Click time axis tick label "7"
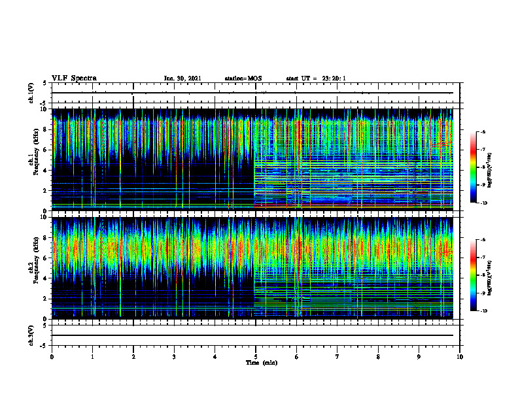The image size is (518, 400). tap(337, 357)
